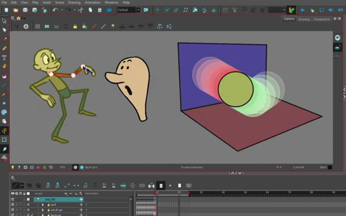
Task: Expand the arm.R.upr layer
Action: tap(43, 210)
